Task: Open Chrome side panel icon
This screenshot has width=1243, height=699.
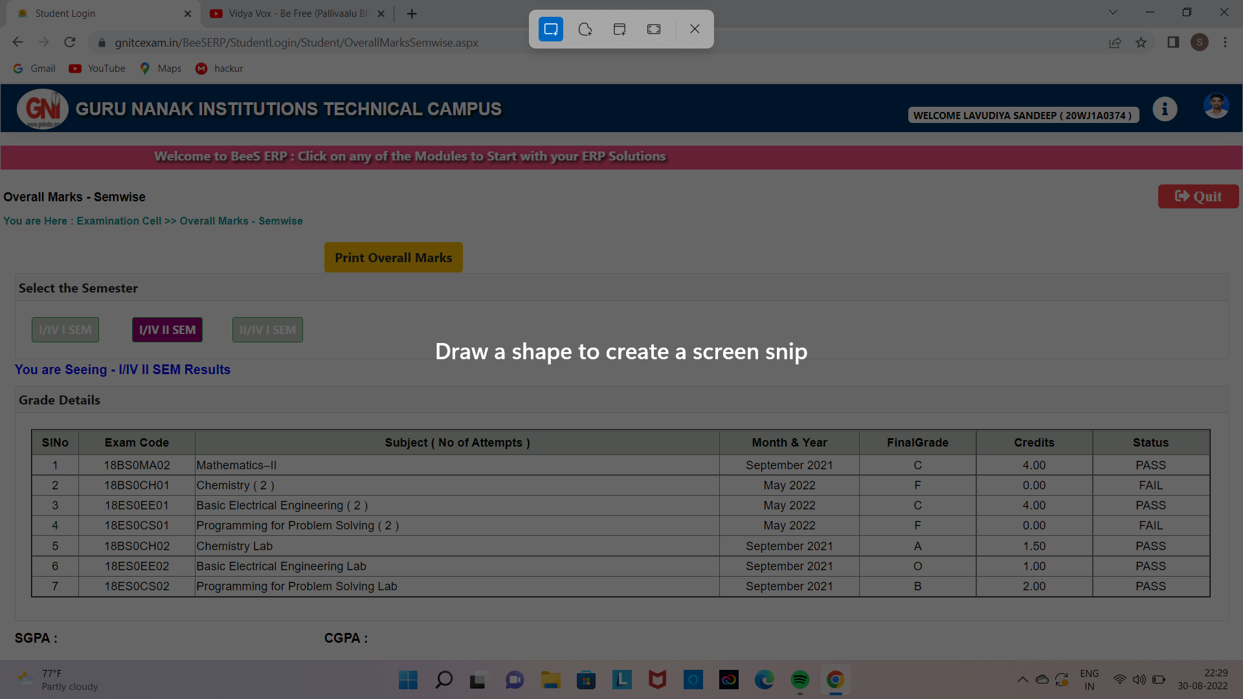Action: point(1173,43)
